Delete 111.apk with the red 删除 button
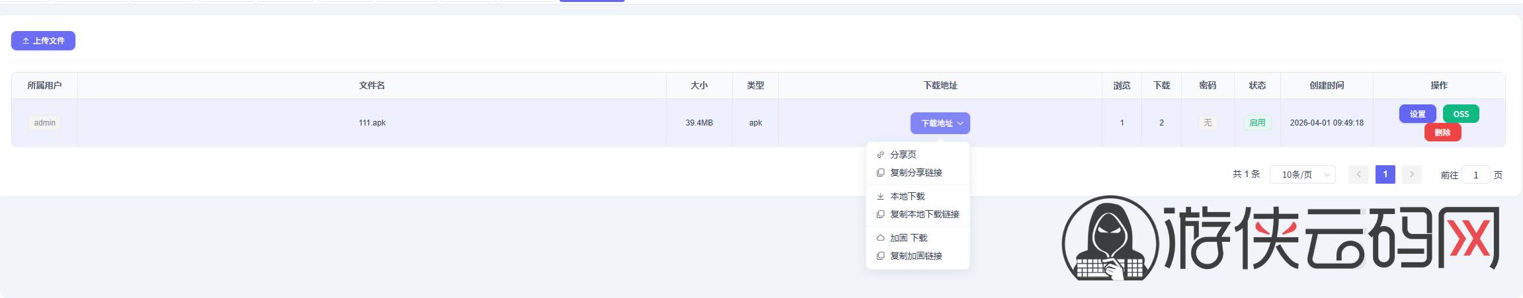Screen dimensions: 1523x298 [1442, 133]
